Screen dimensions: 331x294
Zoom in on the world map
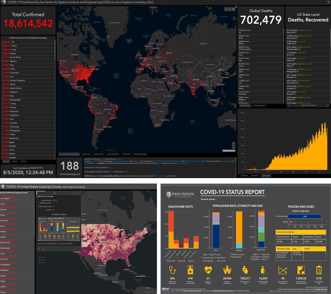(x=233, y=144)
